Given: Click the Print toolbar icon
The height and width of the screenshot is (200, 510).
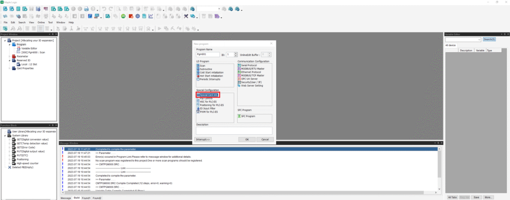Looking at the screenshot, I should click(x=87, y=9).
